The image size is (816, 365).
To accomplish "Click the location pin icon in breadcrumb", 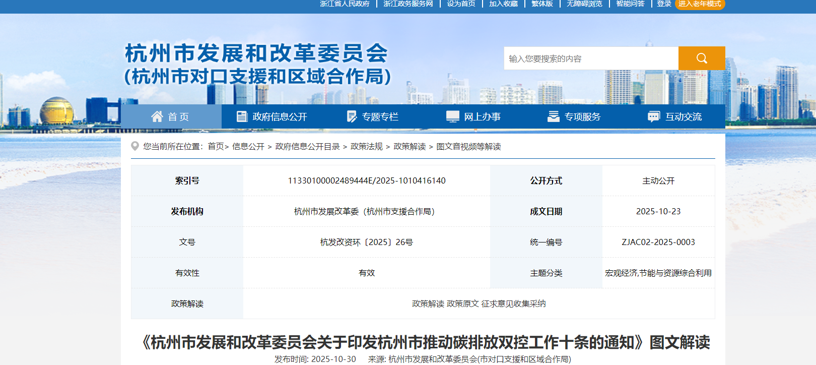I will tap(135, 146).
